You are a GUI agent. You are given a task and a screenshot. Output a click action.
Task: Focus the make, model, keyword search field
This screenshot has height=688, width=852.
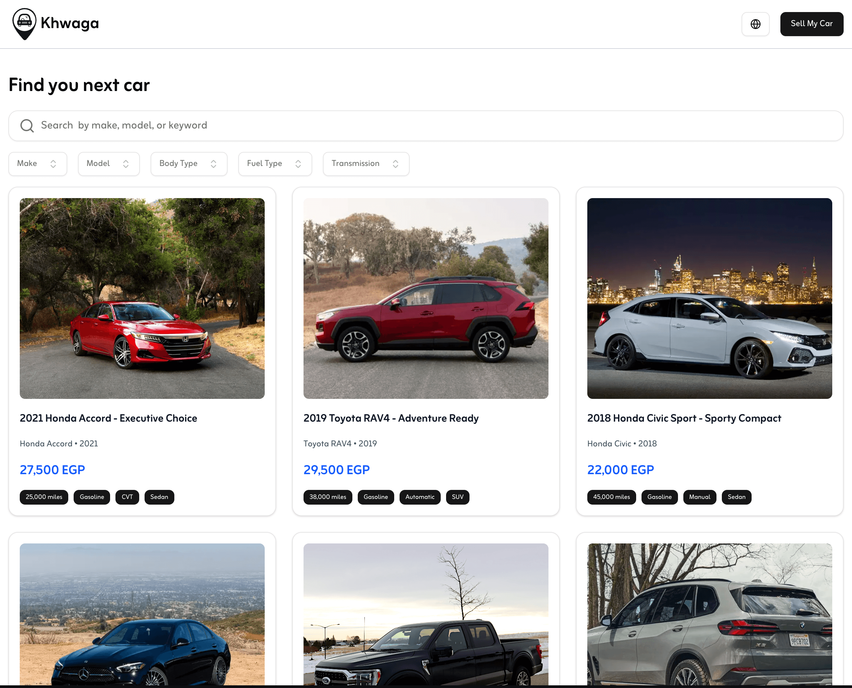point(436,125)
